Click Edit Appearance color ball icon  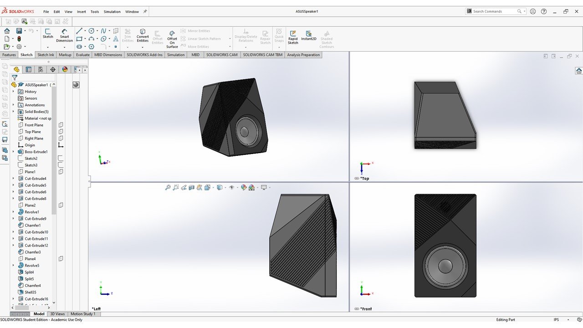pos(244,187)
